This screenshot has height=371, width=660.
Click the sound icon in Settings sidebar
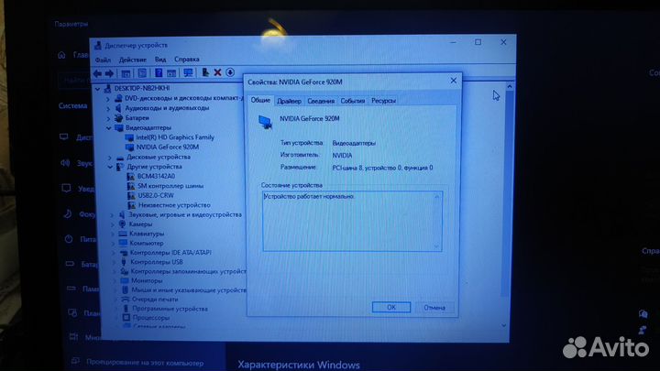tap(65, 162)
